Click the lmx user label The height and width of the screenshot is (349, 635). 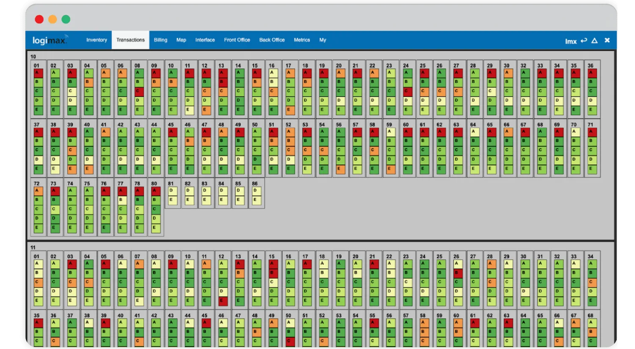571,41
